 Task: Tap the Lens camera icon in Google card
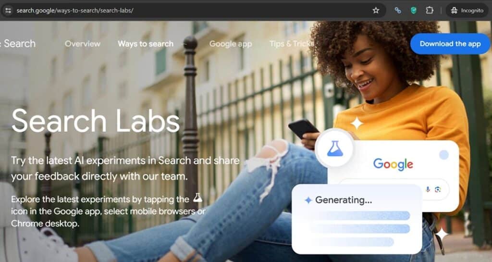pos(438,189)
